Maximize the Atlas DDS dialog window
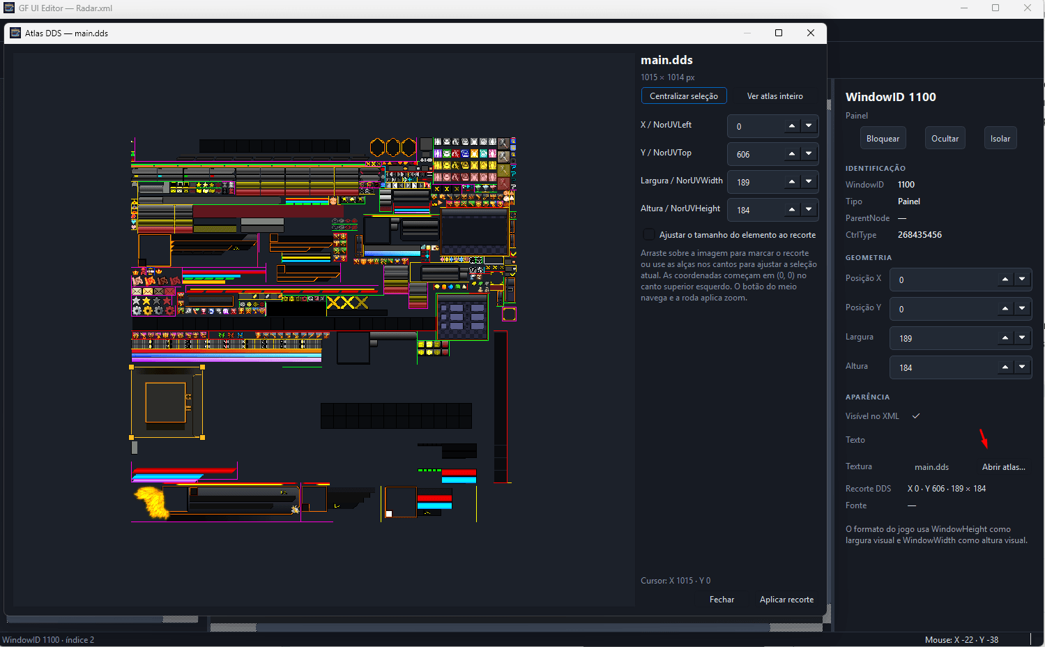The height and width of the screenshot is (647, 1045). pyautogui.click(x=779, y=33)
